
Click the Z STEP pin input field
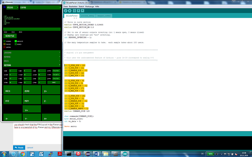[x=42, y=75]
